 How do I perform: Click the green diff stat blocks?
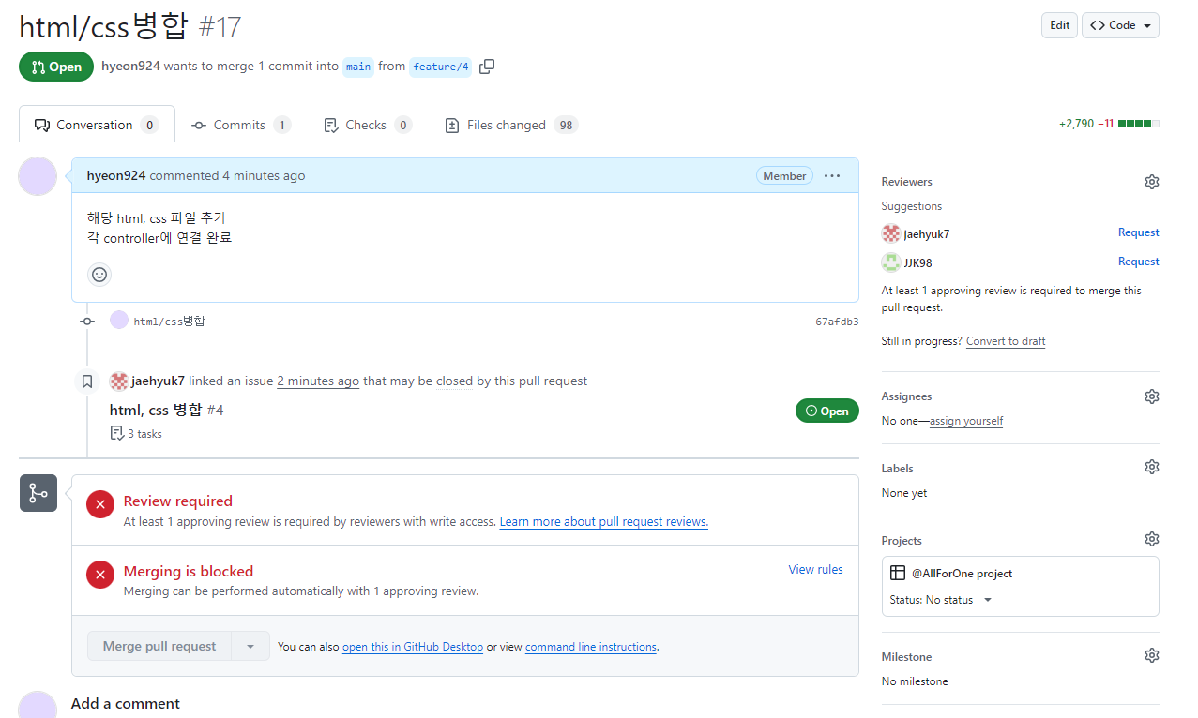tap(1135, 123)
